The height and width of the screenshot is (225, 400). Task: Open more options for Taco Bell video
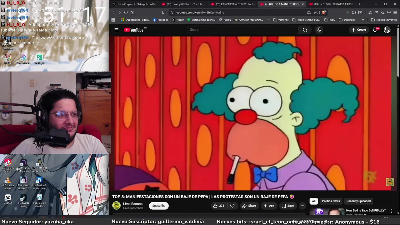pyautogui.click(x=392, y=211)
